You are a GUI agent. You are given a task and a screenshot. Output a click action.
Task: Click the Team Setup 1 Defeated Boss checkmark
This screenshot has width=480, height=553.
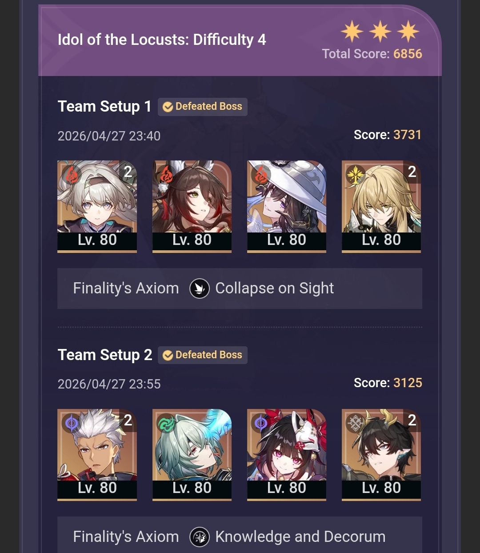[168, 107]
